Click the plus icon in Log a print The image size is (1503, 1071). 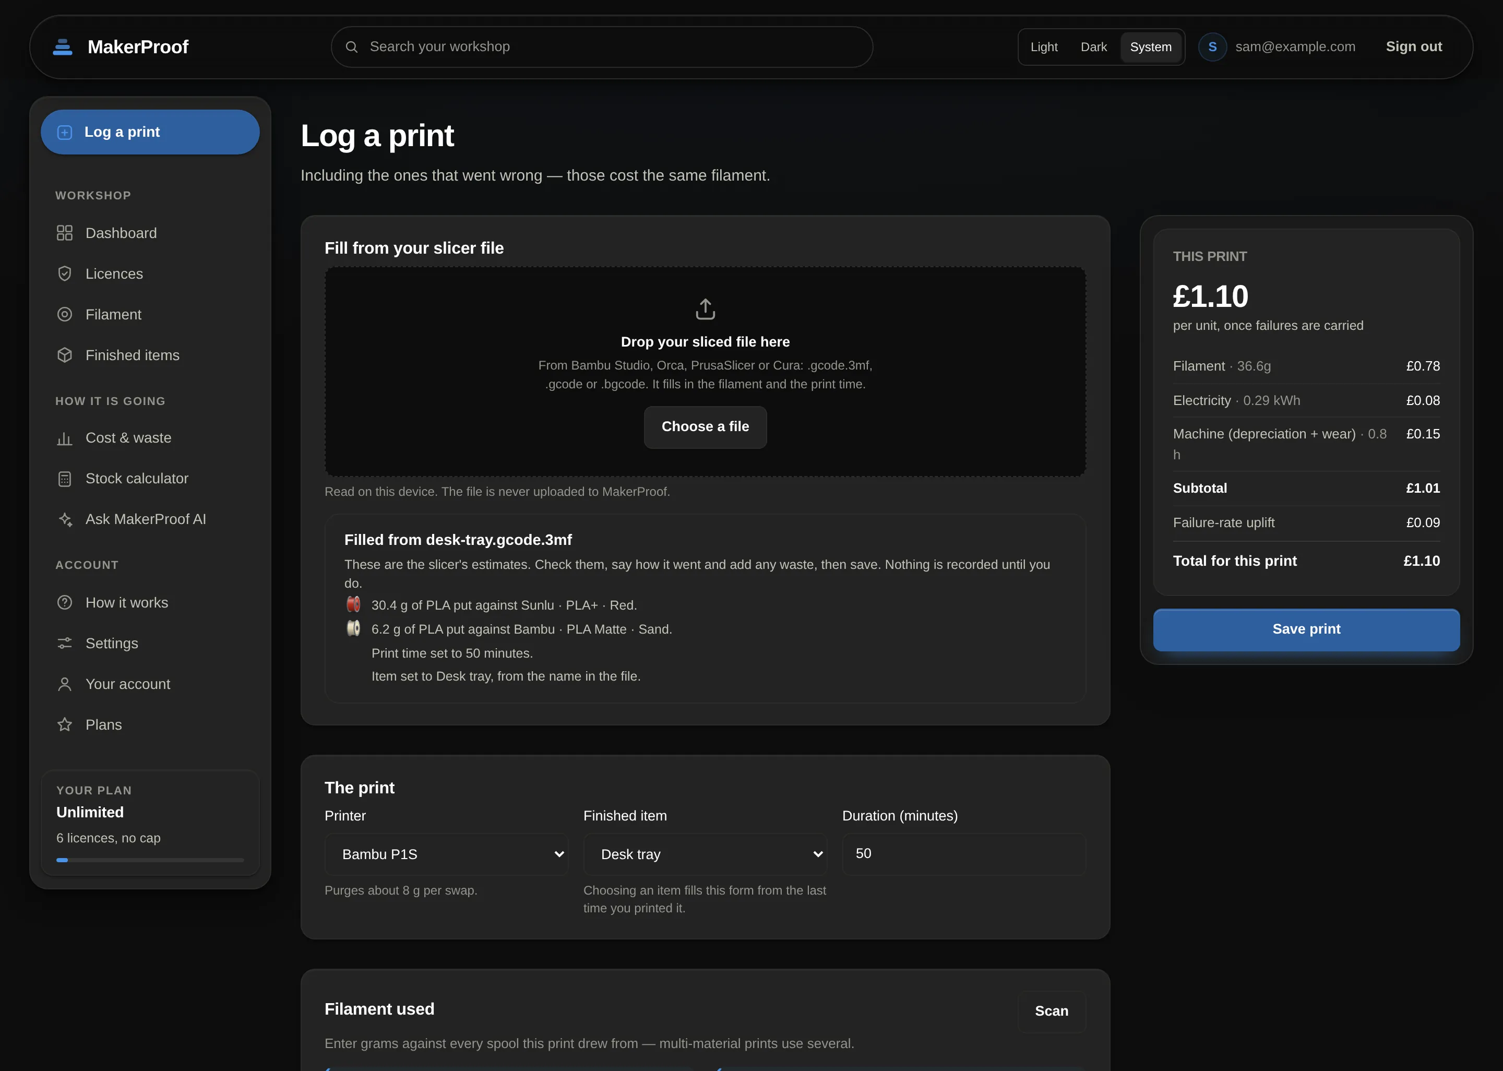point(65,133)
